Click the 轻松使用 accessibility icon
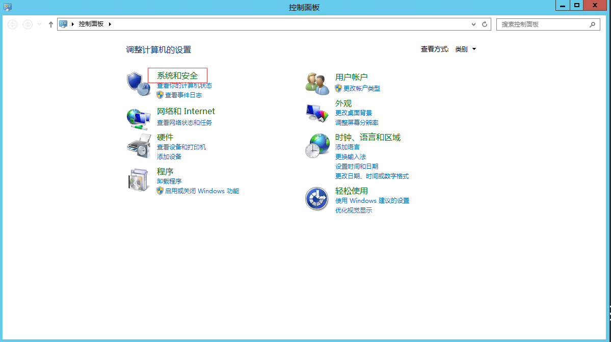The width and height of the screenshot is (611, 342). 317,199
